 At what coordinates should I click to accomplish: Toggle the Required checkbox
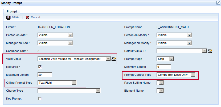coord(40,67)
